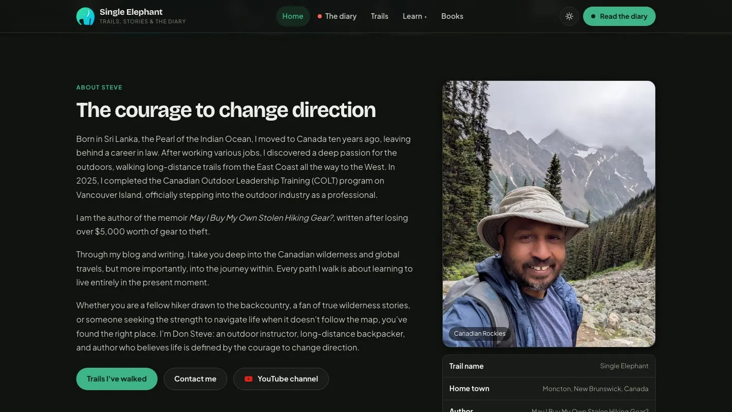
Task: Navigate to the Trails page
Action: (x=380, y=16)
